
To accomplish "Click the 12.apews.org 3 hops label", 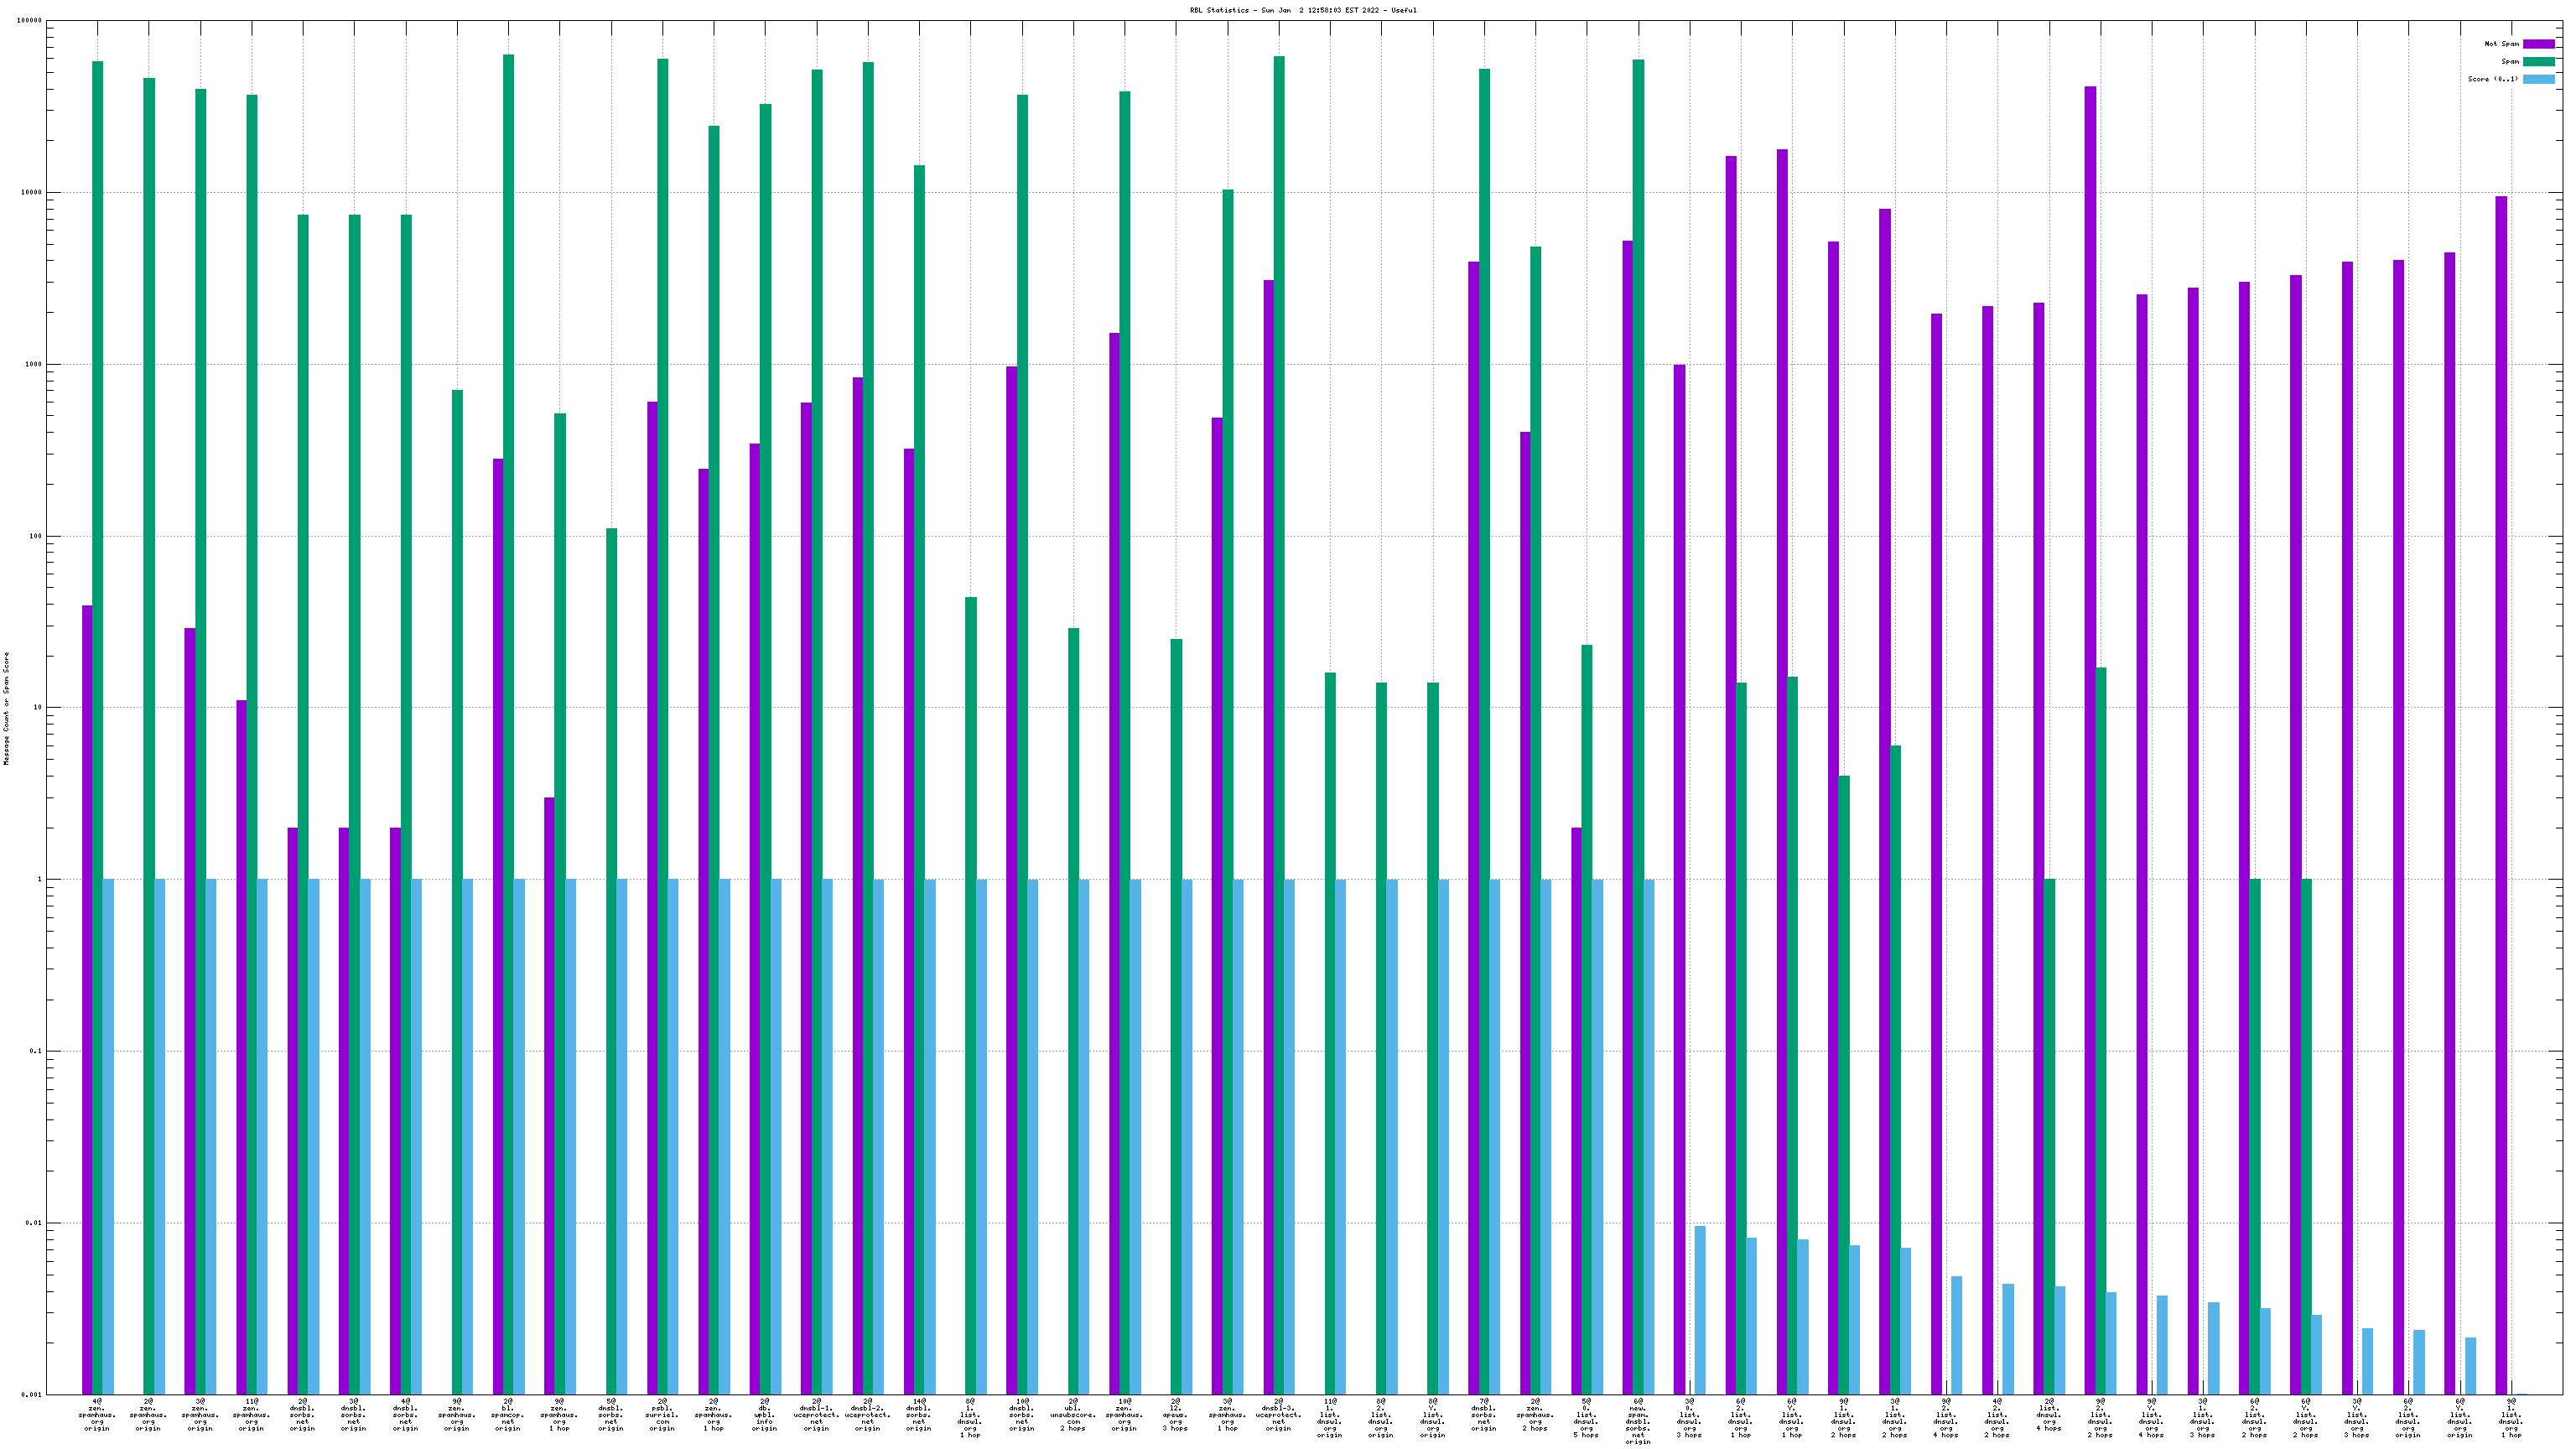I will 1176,1414.
